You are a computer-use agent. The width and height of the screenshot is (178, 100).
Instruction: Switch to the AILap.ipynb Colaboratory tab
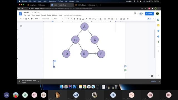37,5
